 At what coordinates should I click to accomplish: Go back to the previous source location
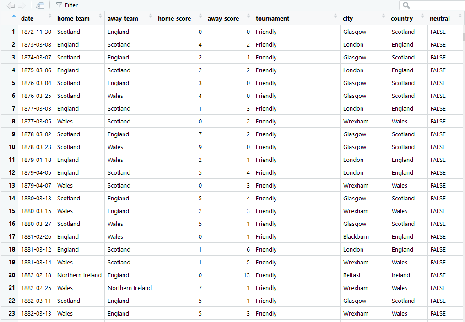click(x=11, y=5)
